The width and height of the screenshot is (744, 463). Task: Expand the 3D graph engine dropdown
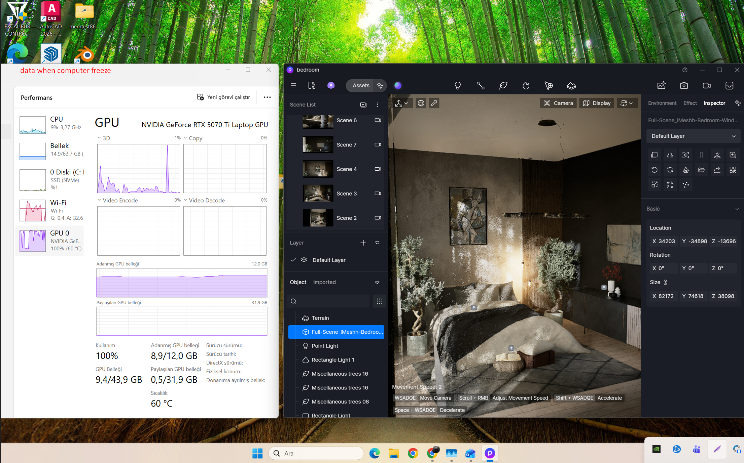pos(99,138)
